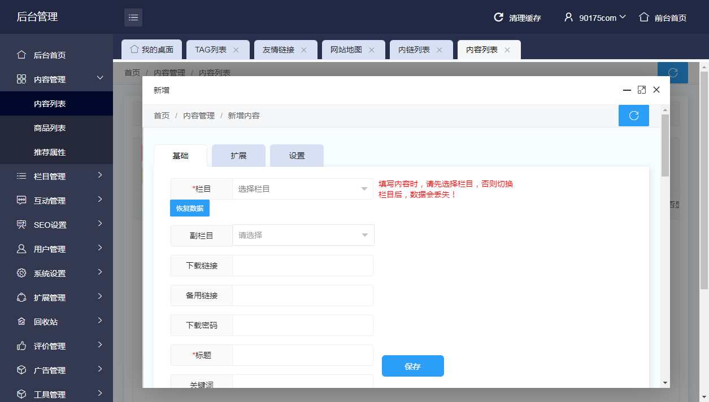Click the blue refresh icon inside the 新增 dialog
Image resolution: width=709 pixels, height=402 pixels.
tap(633, 115)
